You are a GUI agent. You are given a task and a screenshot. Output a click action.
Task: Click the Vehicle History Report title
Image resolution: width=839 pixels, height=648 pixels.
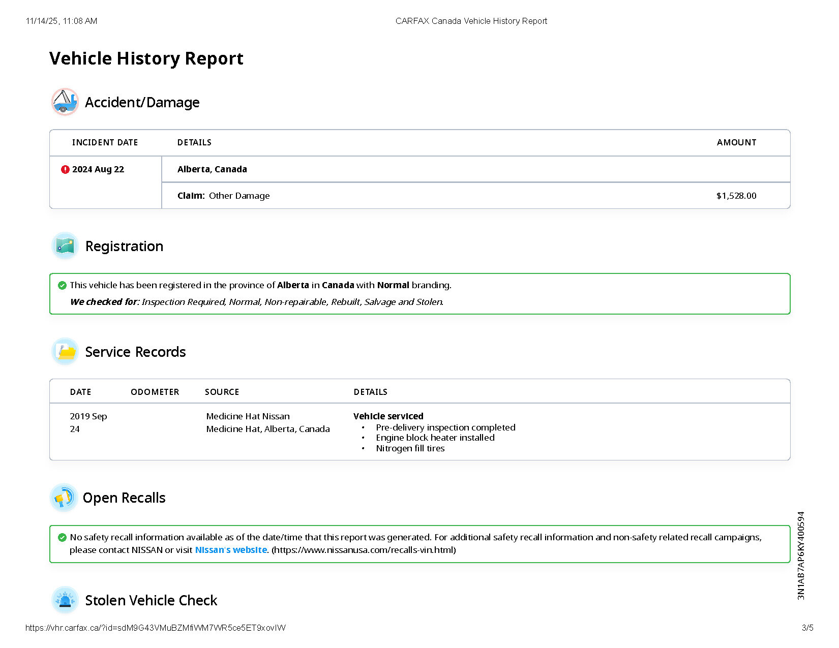[x=146, y=58]
